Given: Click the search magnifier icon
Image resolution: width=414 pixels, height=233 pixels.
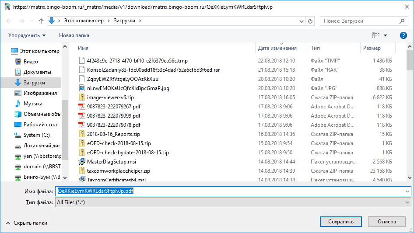Looking at the screenshot, I should [x=402, y=21].
